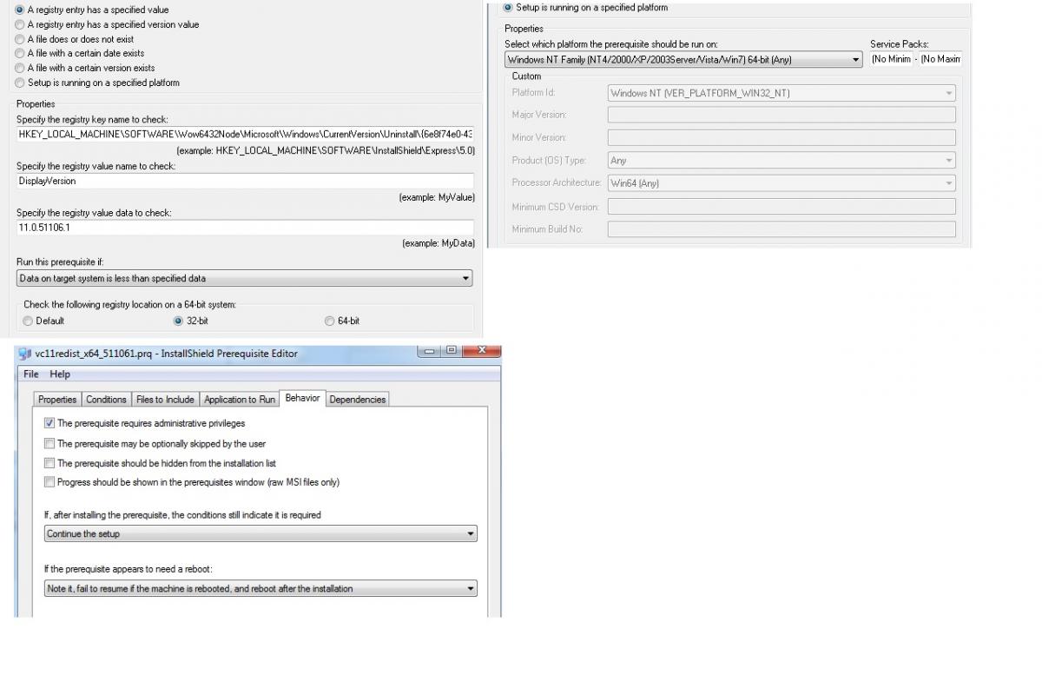Open the 'Continue the setup' dropdown
The height and width of the screenshot is (682, 1042).
(260, 533)
